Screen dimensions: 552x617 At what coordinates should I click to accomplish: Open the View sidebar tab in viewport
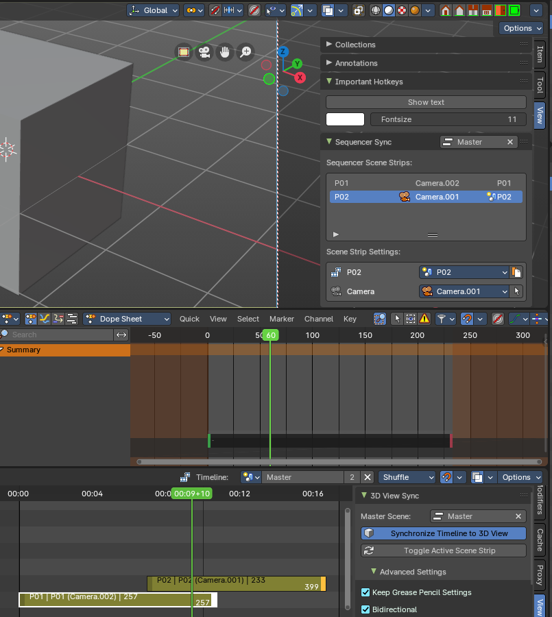[x=540, y=115]
